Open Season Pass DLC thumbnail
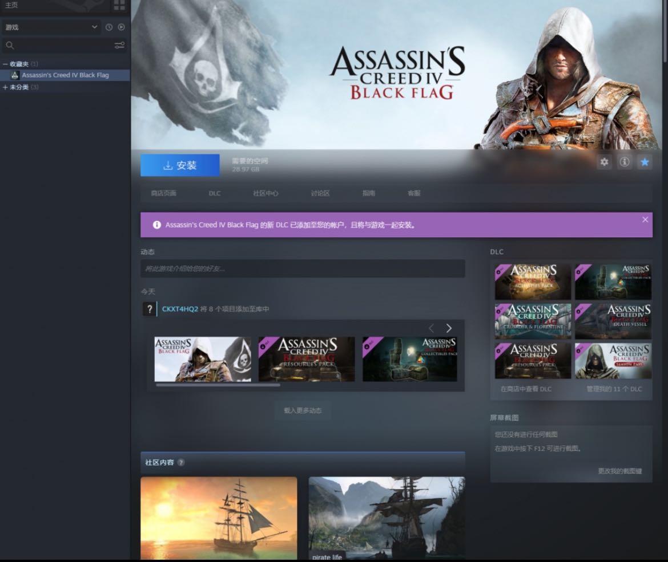668x562 pixels. coord(613,361)
